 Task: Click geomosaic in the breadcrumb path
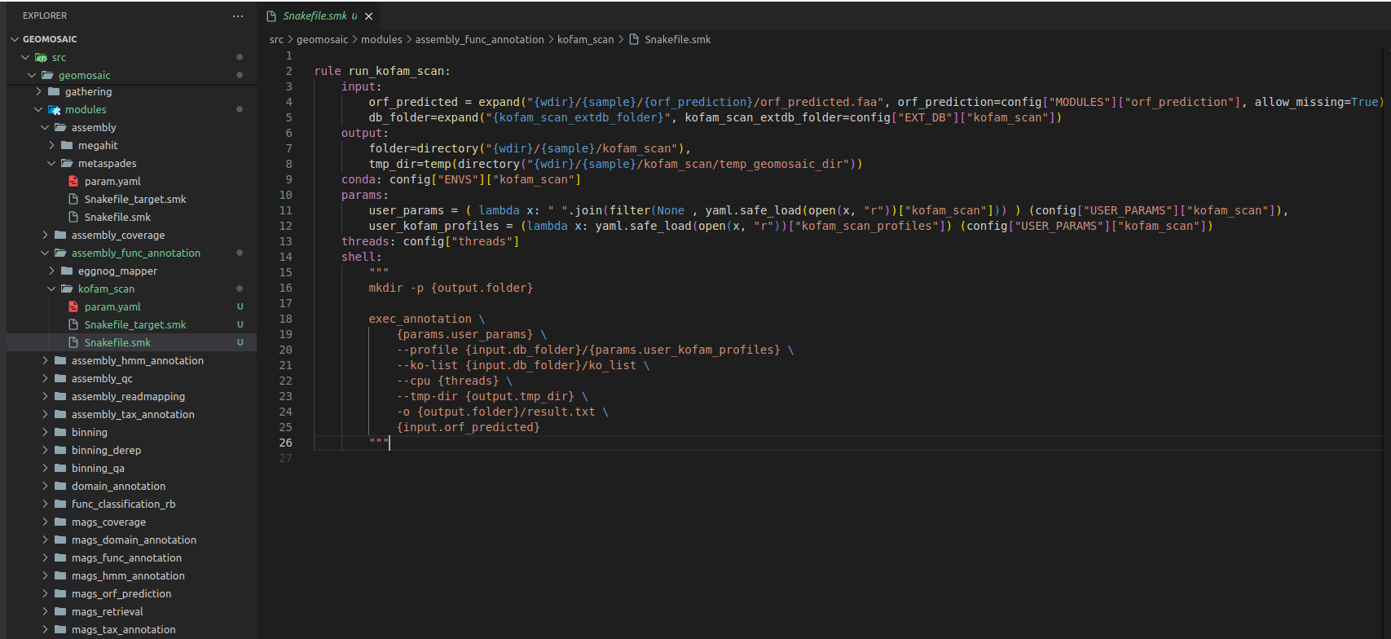[x=322, y=39]
